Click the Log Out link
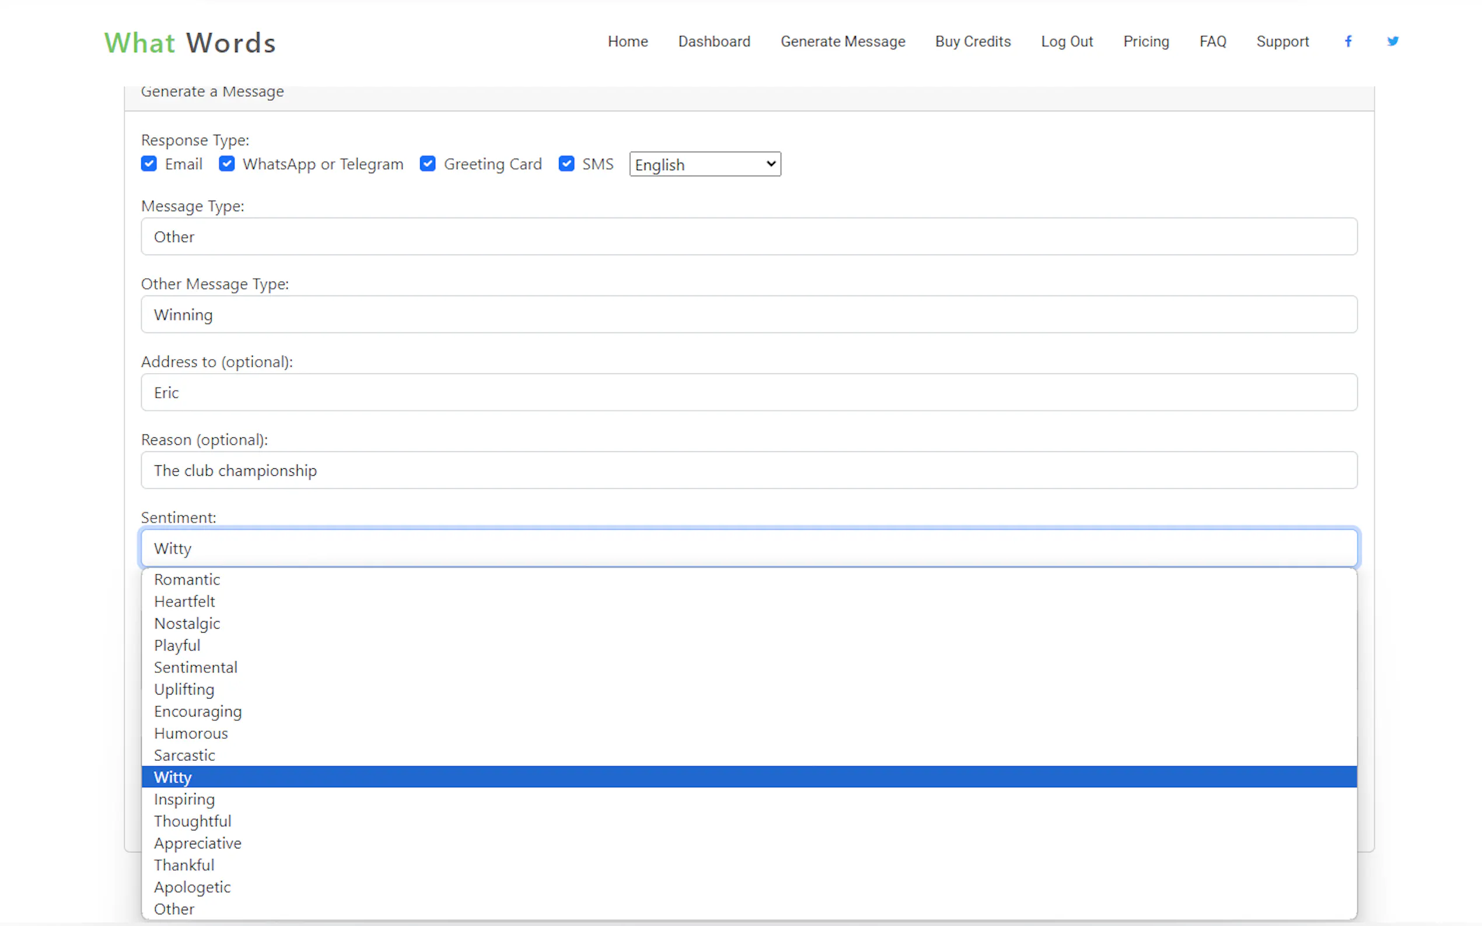The width and height of the screenshot is (1482, 926). tap(1067, 41)
